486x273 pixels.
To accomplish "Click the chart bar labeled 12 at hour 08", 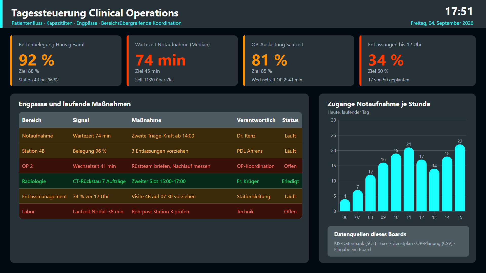I will point(370,193).
